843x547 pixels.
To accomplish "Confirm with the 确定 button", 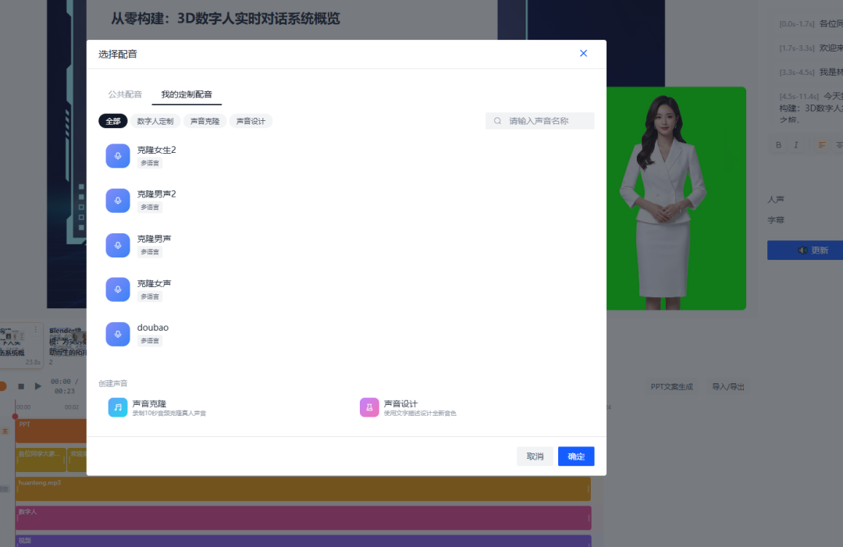I will point(576,456).
